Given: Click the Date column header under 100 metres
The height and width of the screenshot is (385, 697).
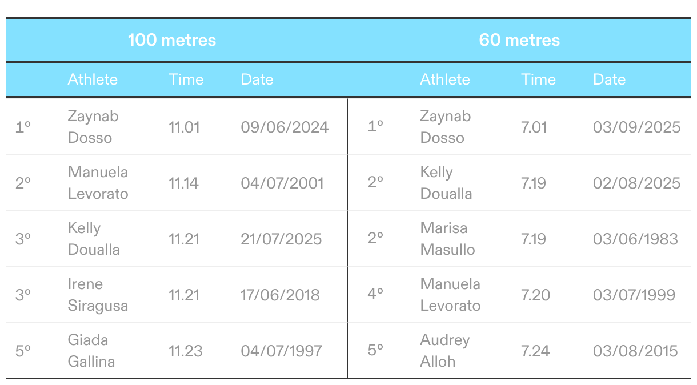Looking at the screenshot, I should (x=257, y=79).
